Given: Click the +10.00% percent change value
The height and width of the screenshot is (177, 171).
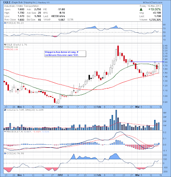Looking at the screenshot, I should [155, 9].
